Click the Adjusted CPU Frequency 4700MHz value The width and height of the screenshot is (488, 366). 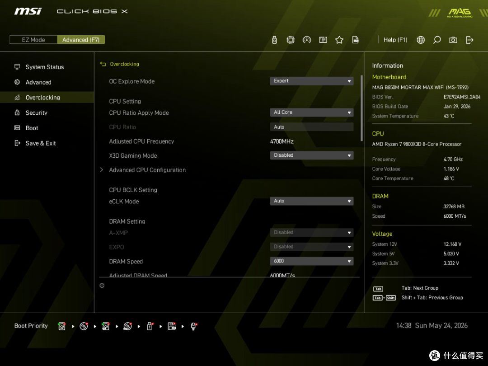coord(282,141)
